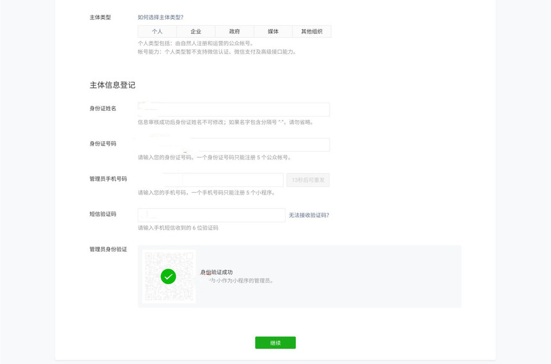Viewport: 551px width, 364px height.
Task: Click the 管理员手机号码 label
Action: tap(108, 179)
